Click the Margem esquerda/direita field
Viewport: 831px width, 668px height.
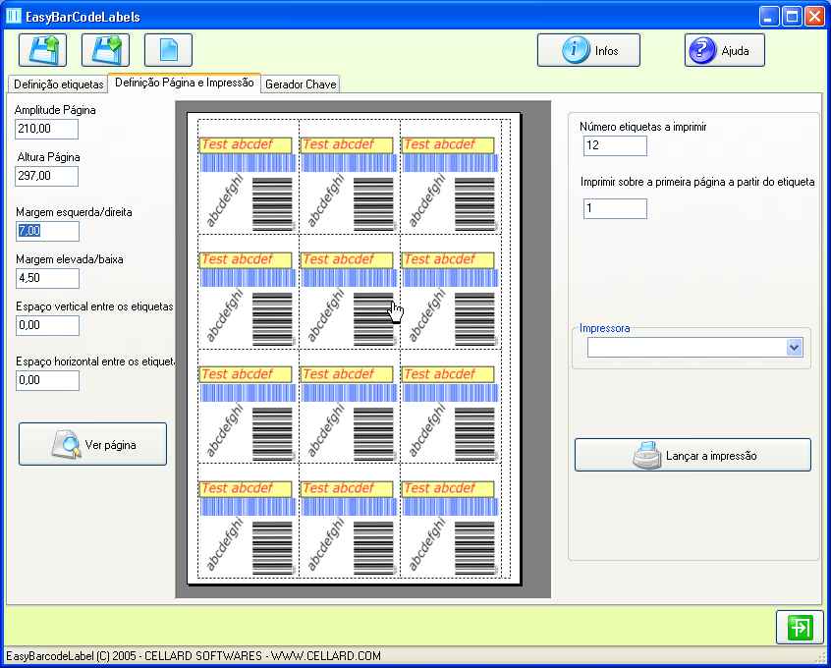coord(47,231)
